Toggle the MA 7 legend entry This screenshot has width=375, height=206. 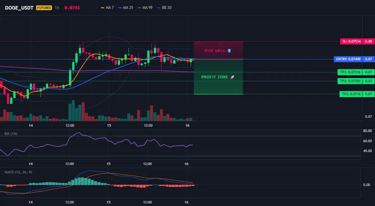(107, 8)
